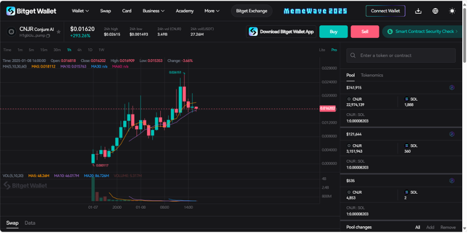Select the 15m chart interval
This screenshot has height=233, width=469.
coord(43,50)
